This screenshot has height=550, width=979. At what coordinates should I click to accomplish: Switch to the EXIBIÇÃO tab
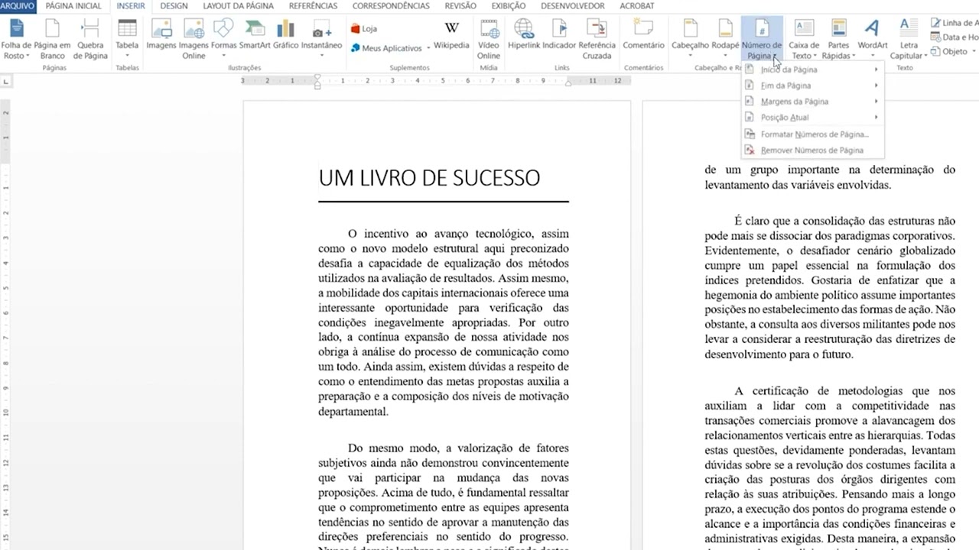(509, 6)
